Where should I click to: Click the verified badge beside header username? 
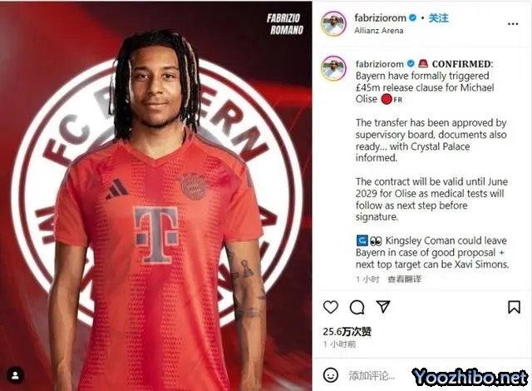coord(412,17)
